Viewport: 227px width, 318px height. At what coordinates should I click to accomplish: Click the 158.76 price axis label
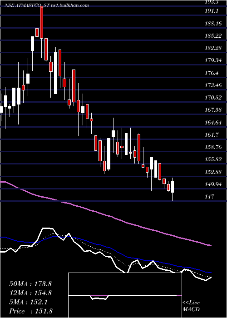[x=213, y=147]
